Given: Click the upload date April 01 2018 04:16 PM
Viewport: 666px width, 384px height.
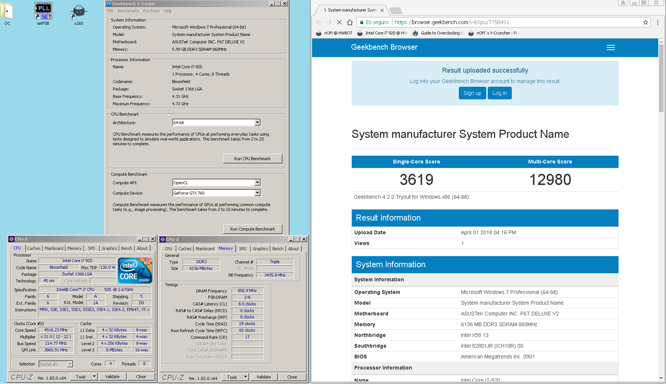Looking at the screenshot, I should point(488,232).
